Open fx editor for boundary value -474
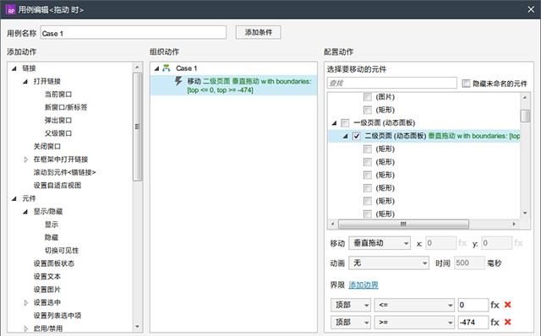This screenshot has height=336, width=541. click(495, 322)
